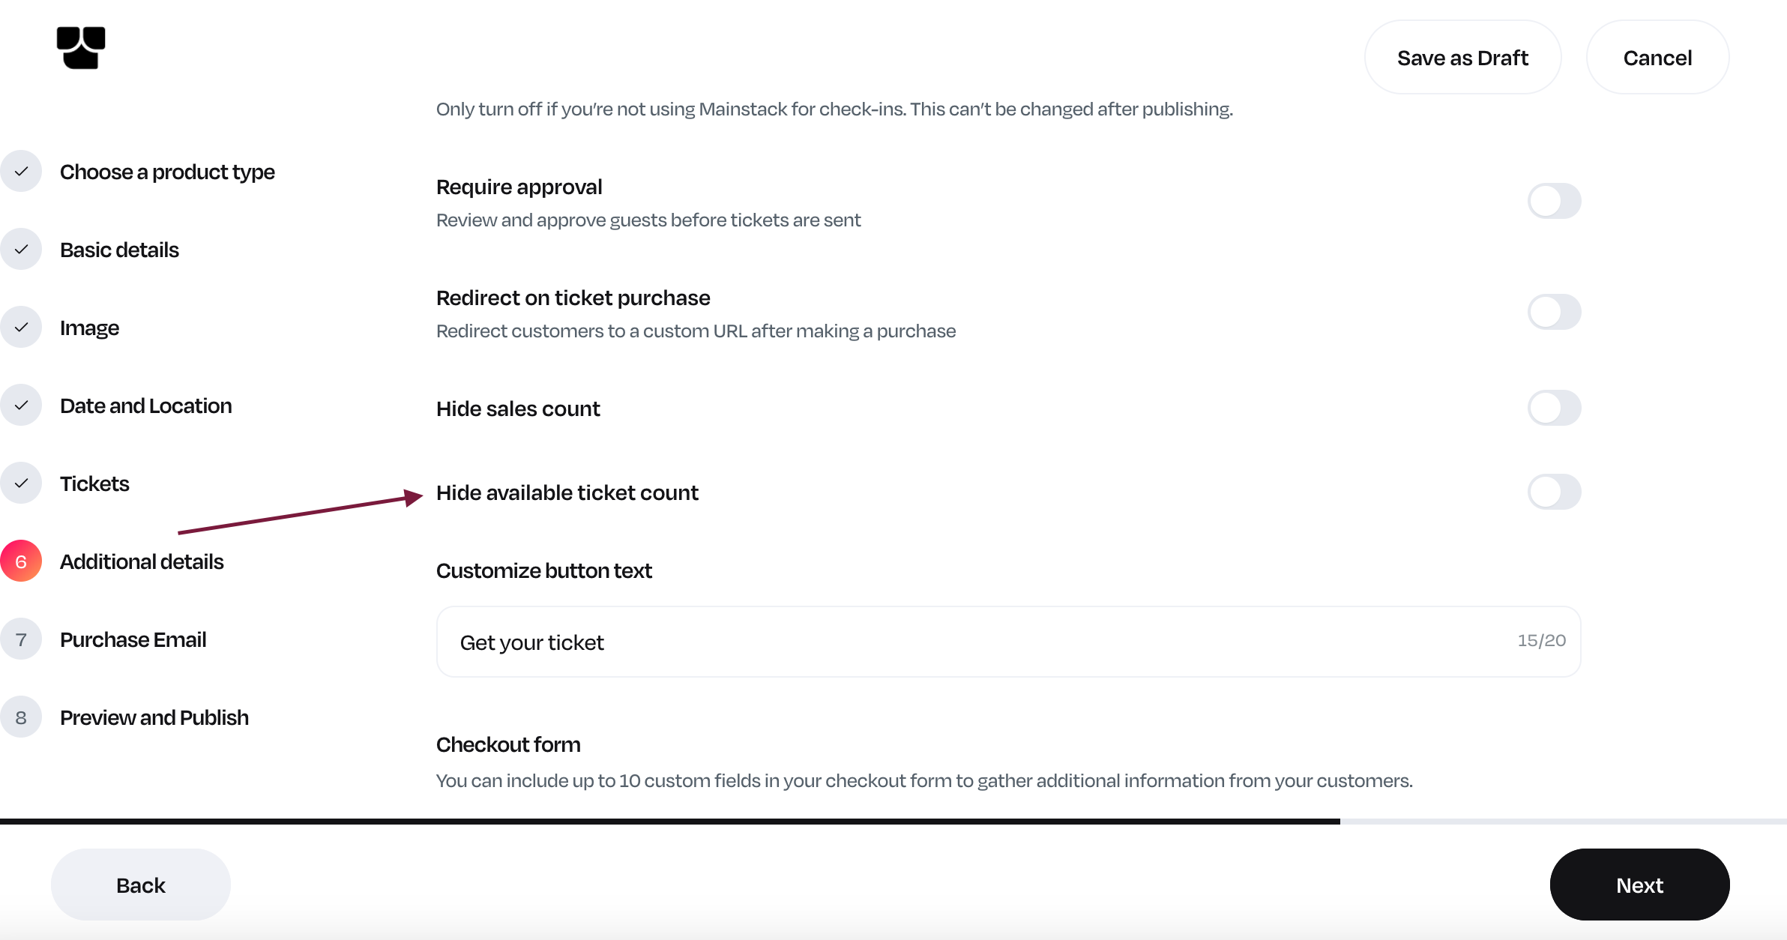Image resolution: width=1787 pixels, height=940 pixels.
Task: Go to Preview and Publish step
Action: [x=154, y=717]
